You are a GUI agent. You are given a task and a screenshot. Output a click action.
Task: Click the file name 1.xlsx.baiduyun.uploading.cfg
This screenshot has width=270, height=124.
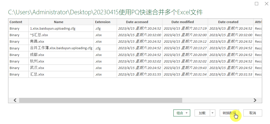53,29
